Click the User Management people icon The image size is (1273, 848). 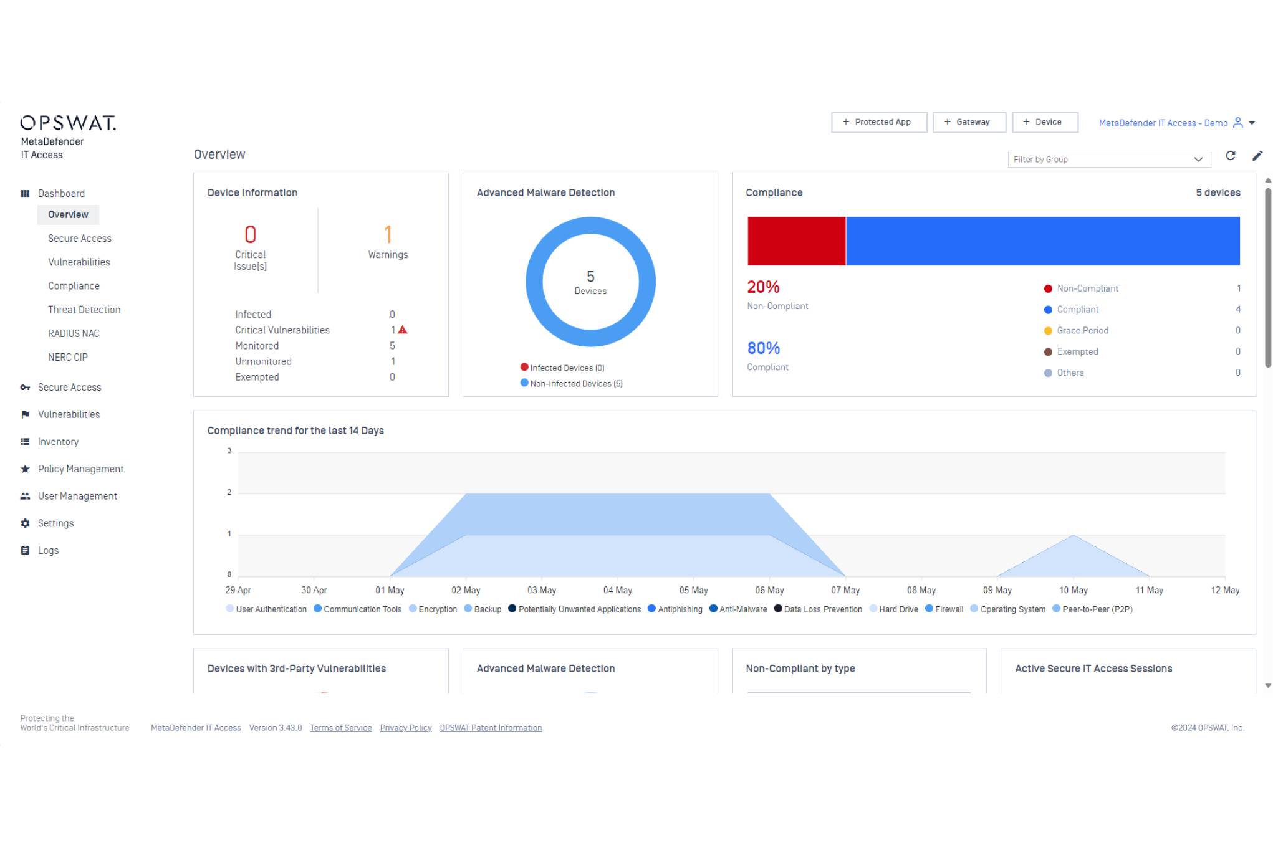pyautogui.click(x=25, y=497)
